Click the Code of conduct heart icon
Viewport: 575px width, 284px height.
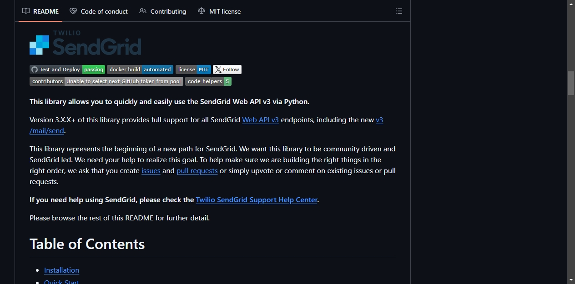(x=73, y=11)
